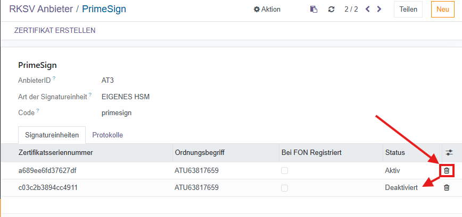Create a new record with Neu

point(442,9)
